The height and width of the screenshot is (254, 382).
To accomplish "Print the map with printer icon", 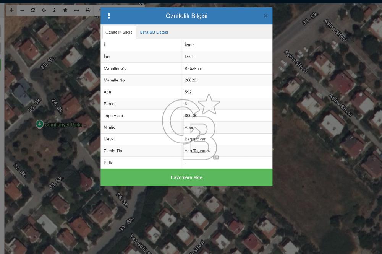I will (88, 10).
